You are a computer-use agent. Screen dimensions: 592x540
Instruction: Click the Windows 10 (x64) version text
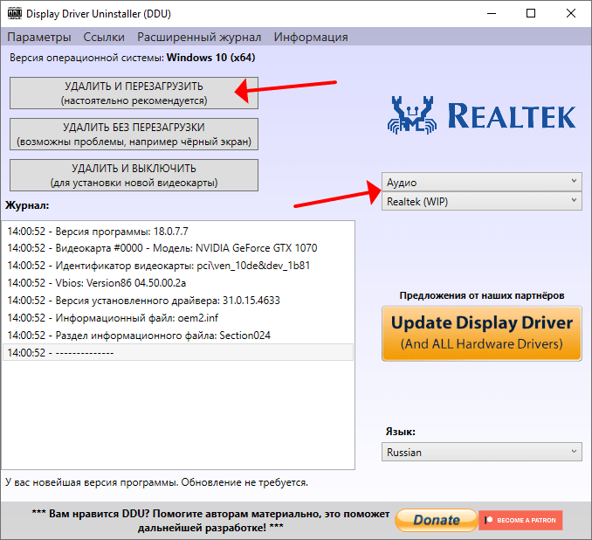[x=210, y=58]
